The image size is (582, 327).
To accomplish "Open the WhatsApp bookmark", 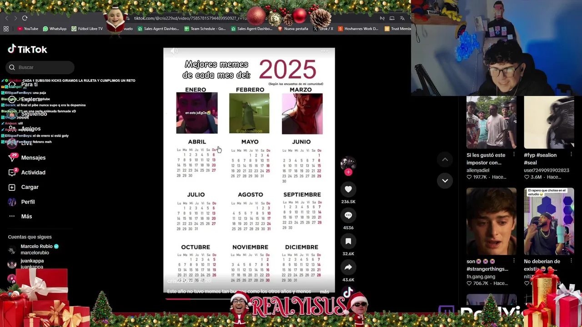I will point(55,29).
